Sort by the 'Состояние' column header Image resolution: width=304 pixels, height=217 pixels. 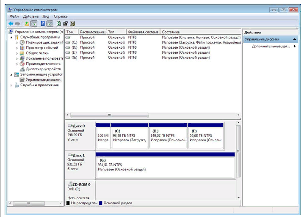200,32
